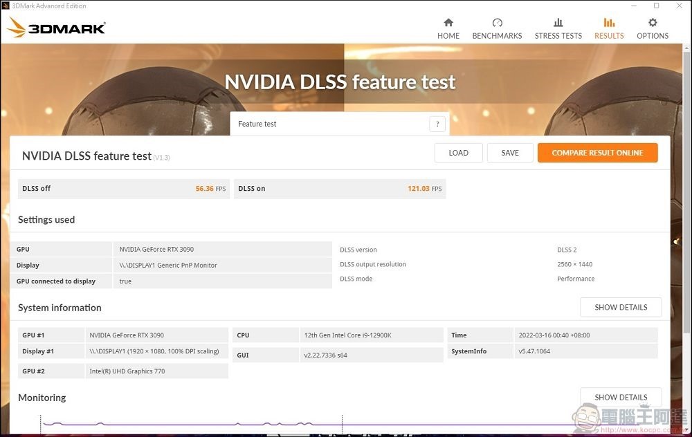Click the DLSS on 121.03 FPS value
The width and height of the screenshot is (692, 437).
click(x=425, y=188)
